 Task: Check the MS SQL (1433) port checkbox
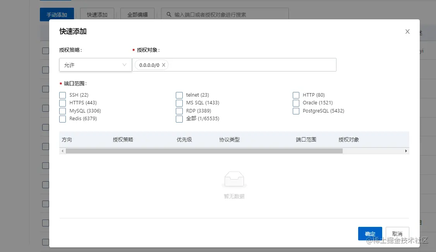[179, 103]
